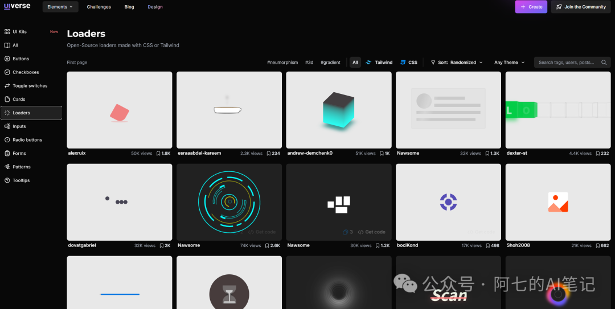Click author name bociKond

pos(408,245)
